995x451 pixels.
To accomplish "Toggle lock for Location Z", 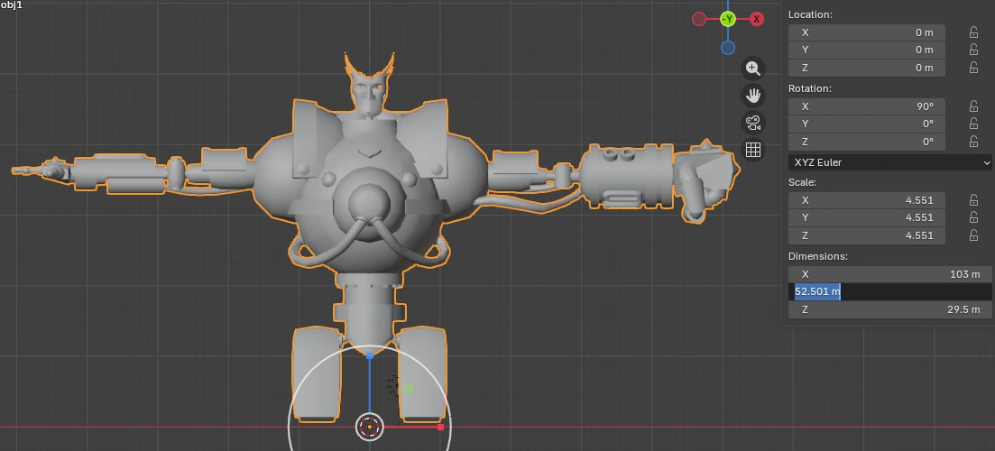I will [972, 68].
